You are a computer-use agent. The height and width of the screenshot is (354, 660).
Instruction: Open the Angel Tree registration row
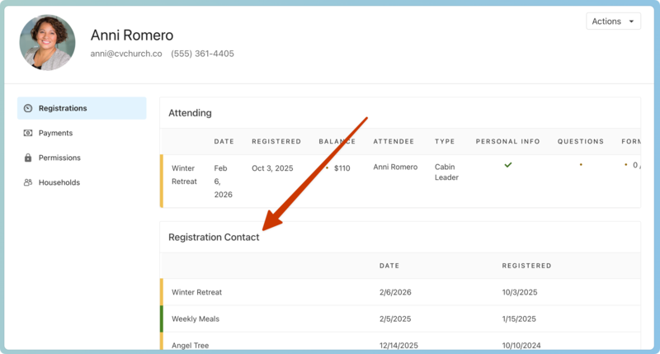pyautogui.click(x=190, y=344)
